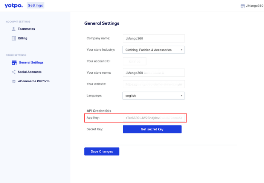Image resolution: width=264 pixels, height=183 pixels.
Task: Click the Yotpo logo
Action: pyautogui.click(x=14, y=5)
